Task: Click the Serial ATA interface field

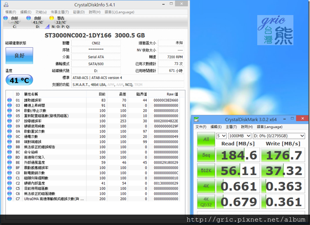Action: pos(96,57)
